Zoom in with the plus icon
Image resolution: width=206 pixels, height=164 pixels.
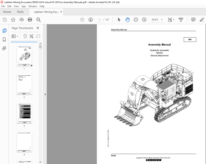[144, 20]
